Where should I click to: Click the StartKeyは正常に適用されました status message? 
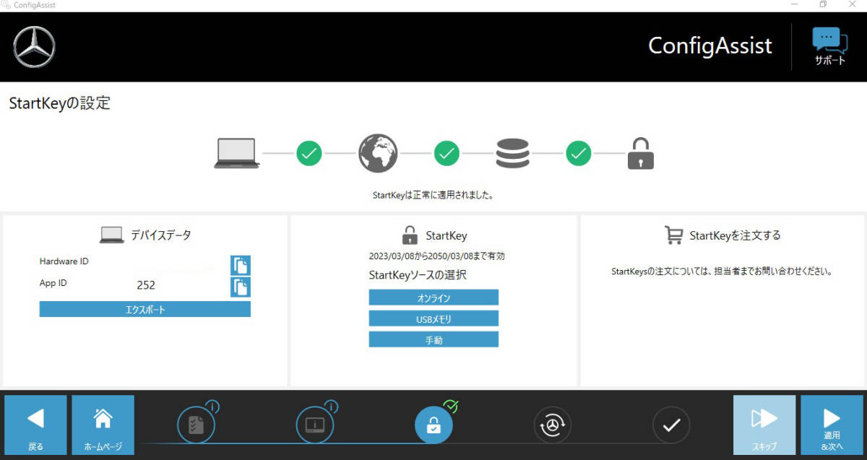(x=433, y=195)
